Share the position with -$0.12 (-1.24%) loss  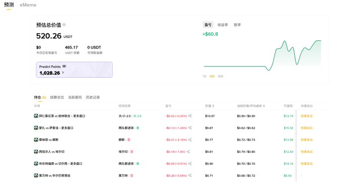pyautogui.click(x=190, y=128)
